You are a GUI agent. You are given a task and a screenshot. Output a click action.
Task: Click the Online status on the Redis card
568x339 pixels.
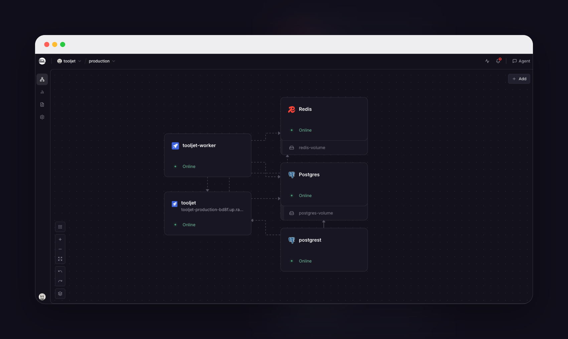(305, 130)
